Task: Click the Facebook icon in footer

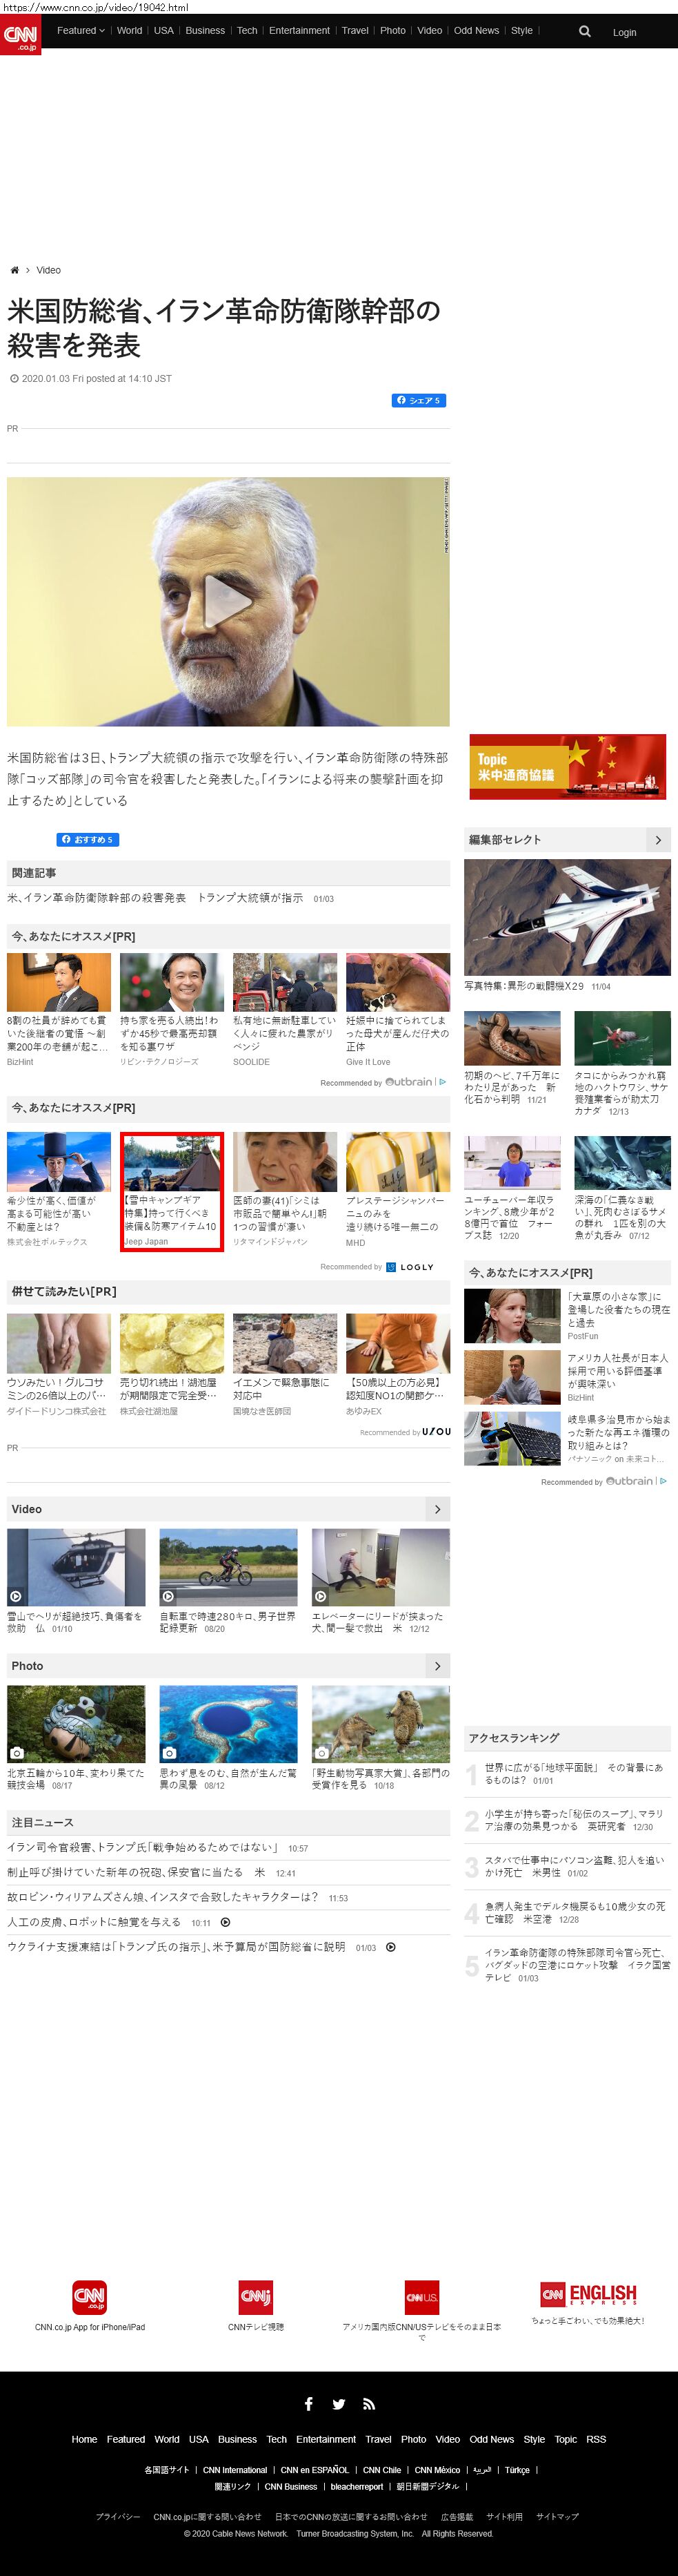Action: click(x=308, y=2405)
